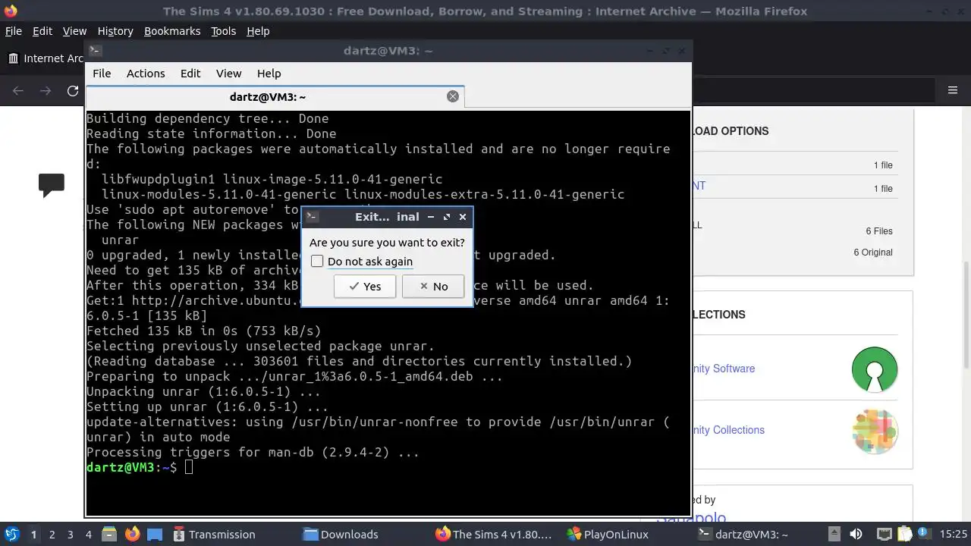This screenshot has width=971, height=546.
Task: Open the terminal Edit menu
Action: [x=190, y=74]
